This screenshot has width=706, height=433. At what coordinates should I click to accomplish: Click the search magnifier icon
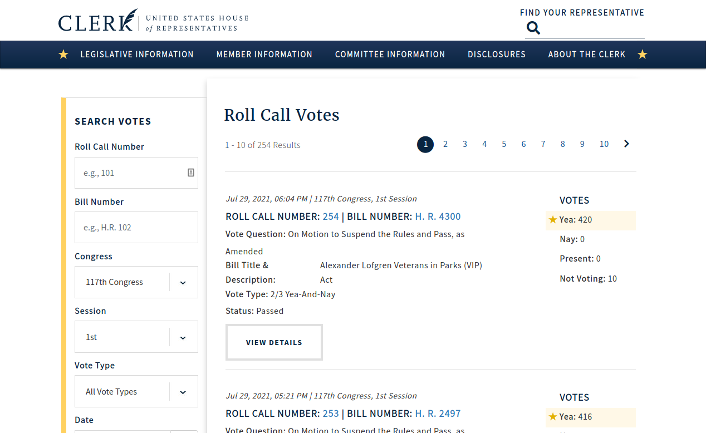(x=533, y=28)
